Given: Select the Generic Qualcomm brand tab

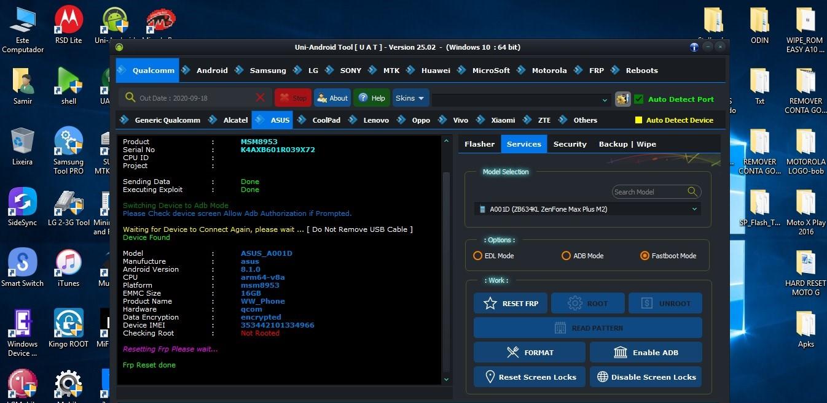Looking at the screenshot, I should 167,120.
